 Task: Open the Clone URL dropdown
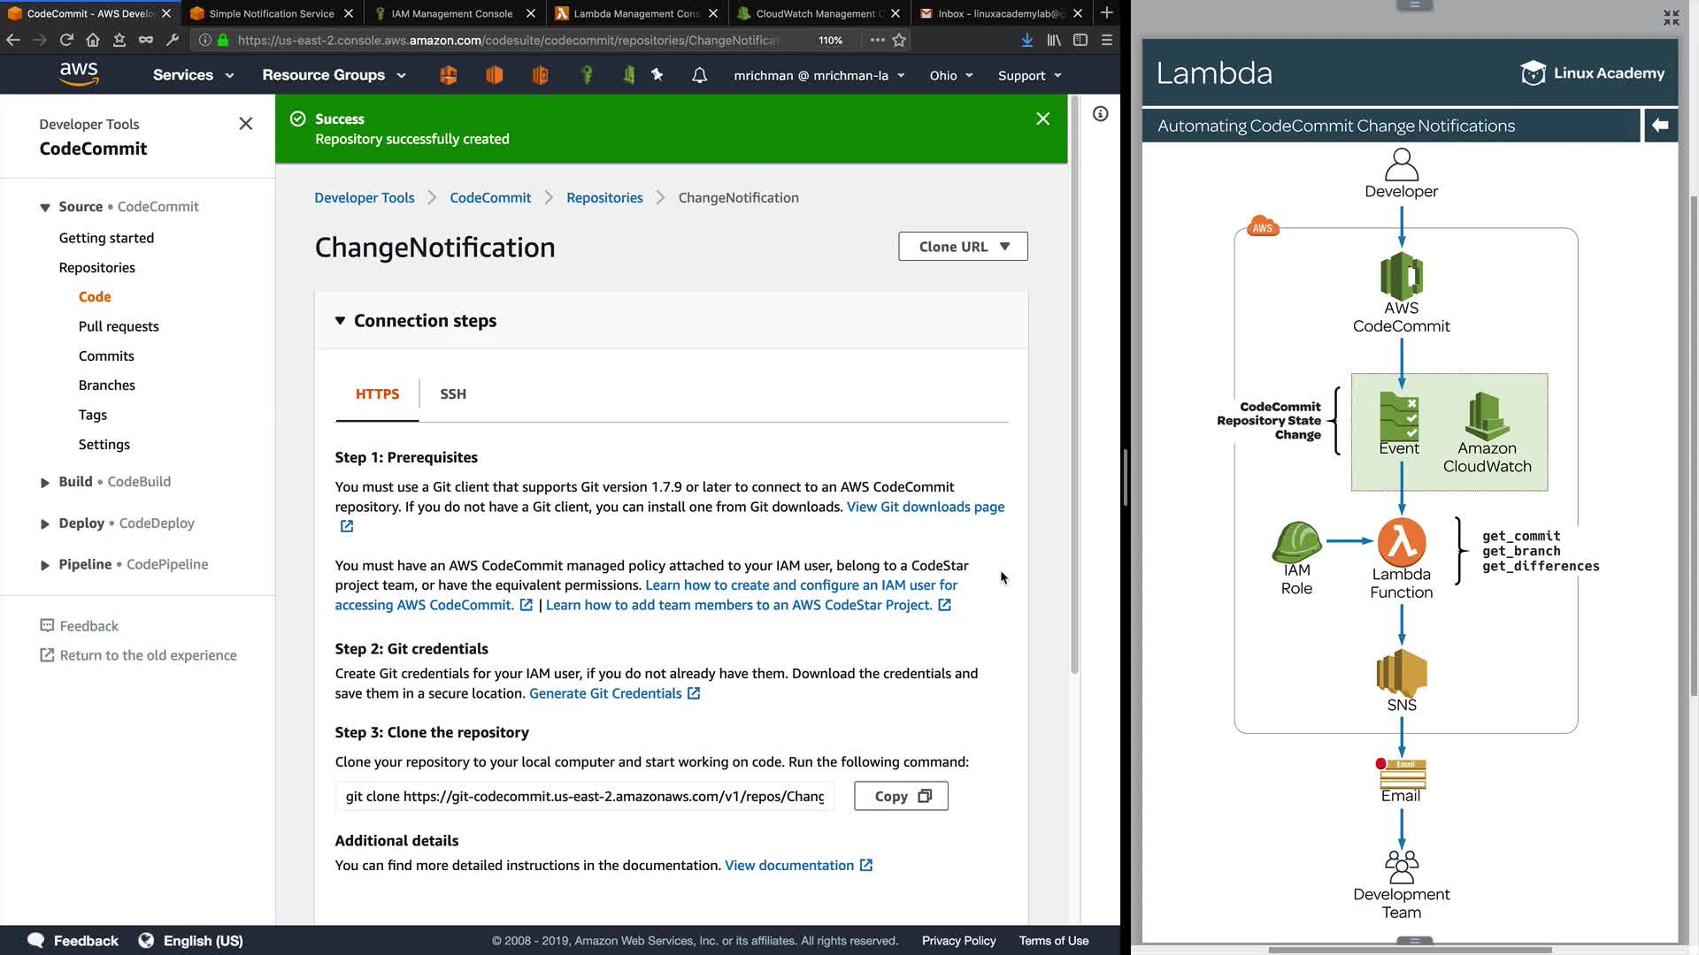tap(963, 247)
